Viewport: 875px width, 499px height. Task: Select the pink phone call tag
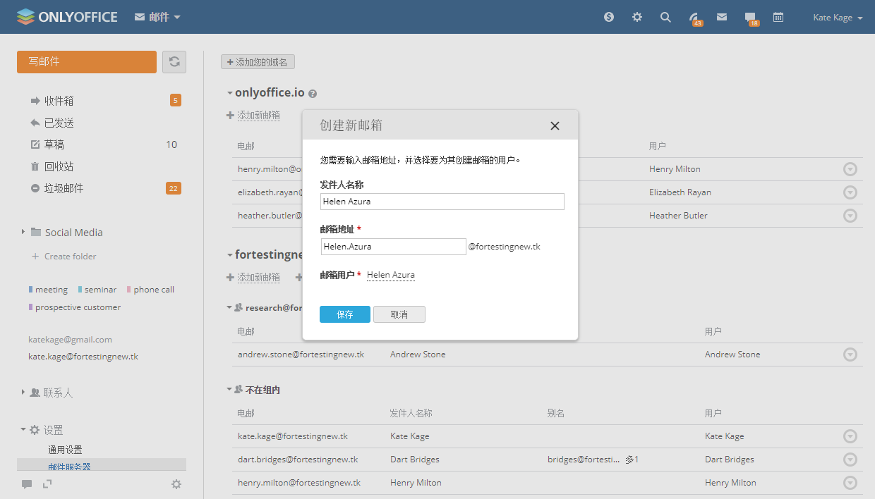(x=153, y=290)
